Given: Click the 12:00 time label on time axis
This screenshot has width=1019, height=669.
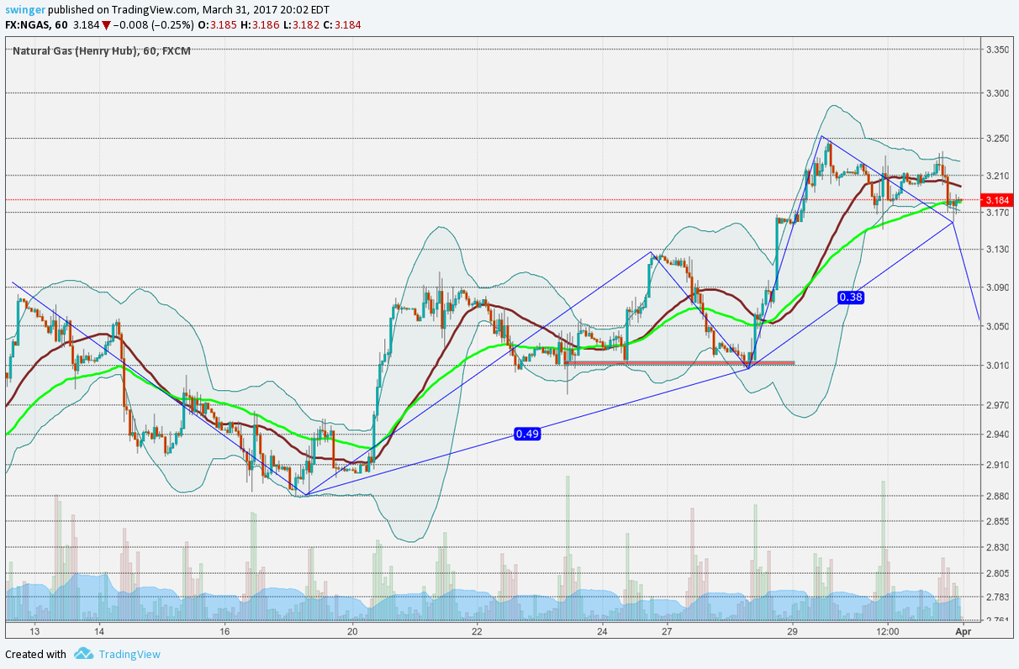Looking at the screenshot, I should click(888, 631).
